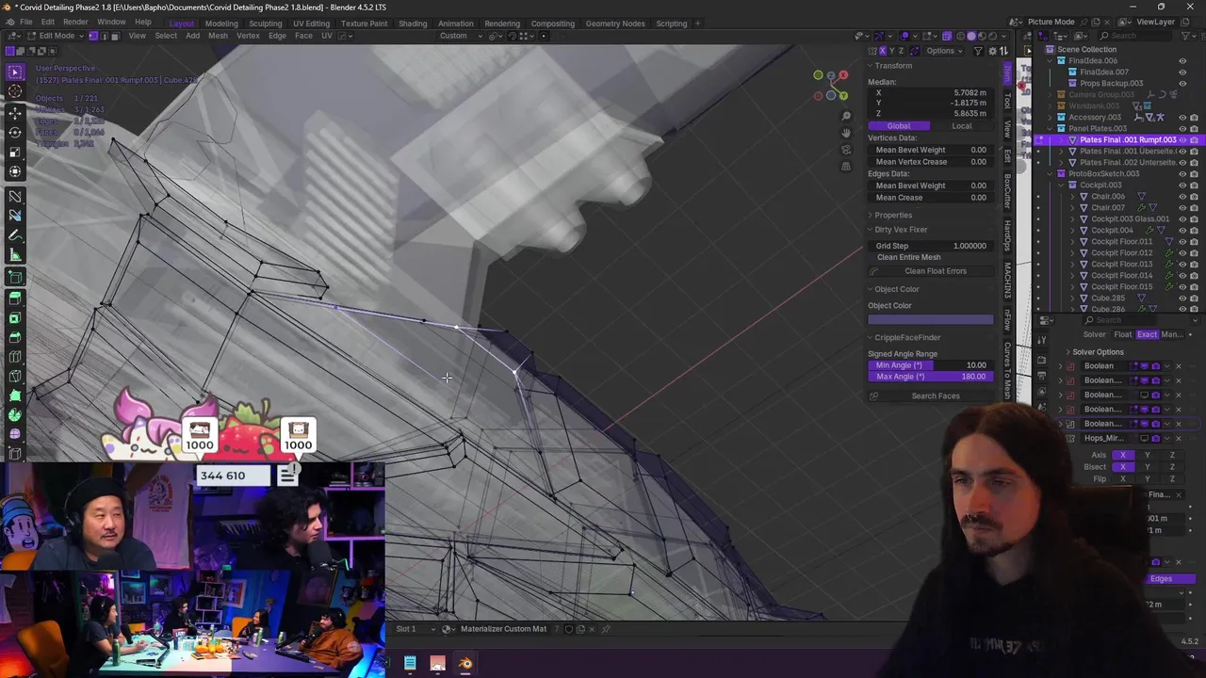The width and height of the screenshot is (1206, 678).
Task: Open the Custom orientation dropdown
Action: point(461,36)
